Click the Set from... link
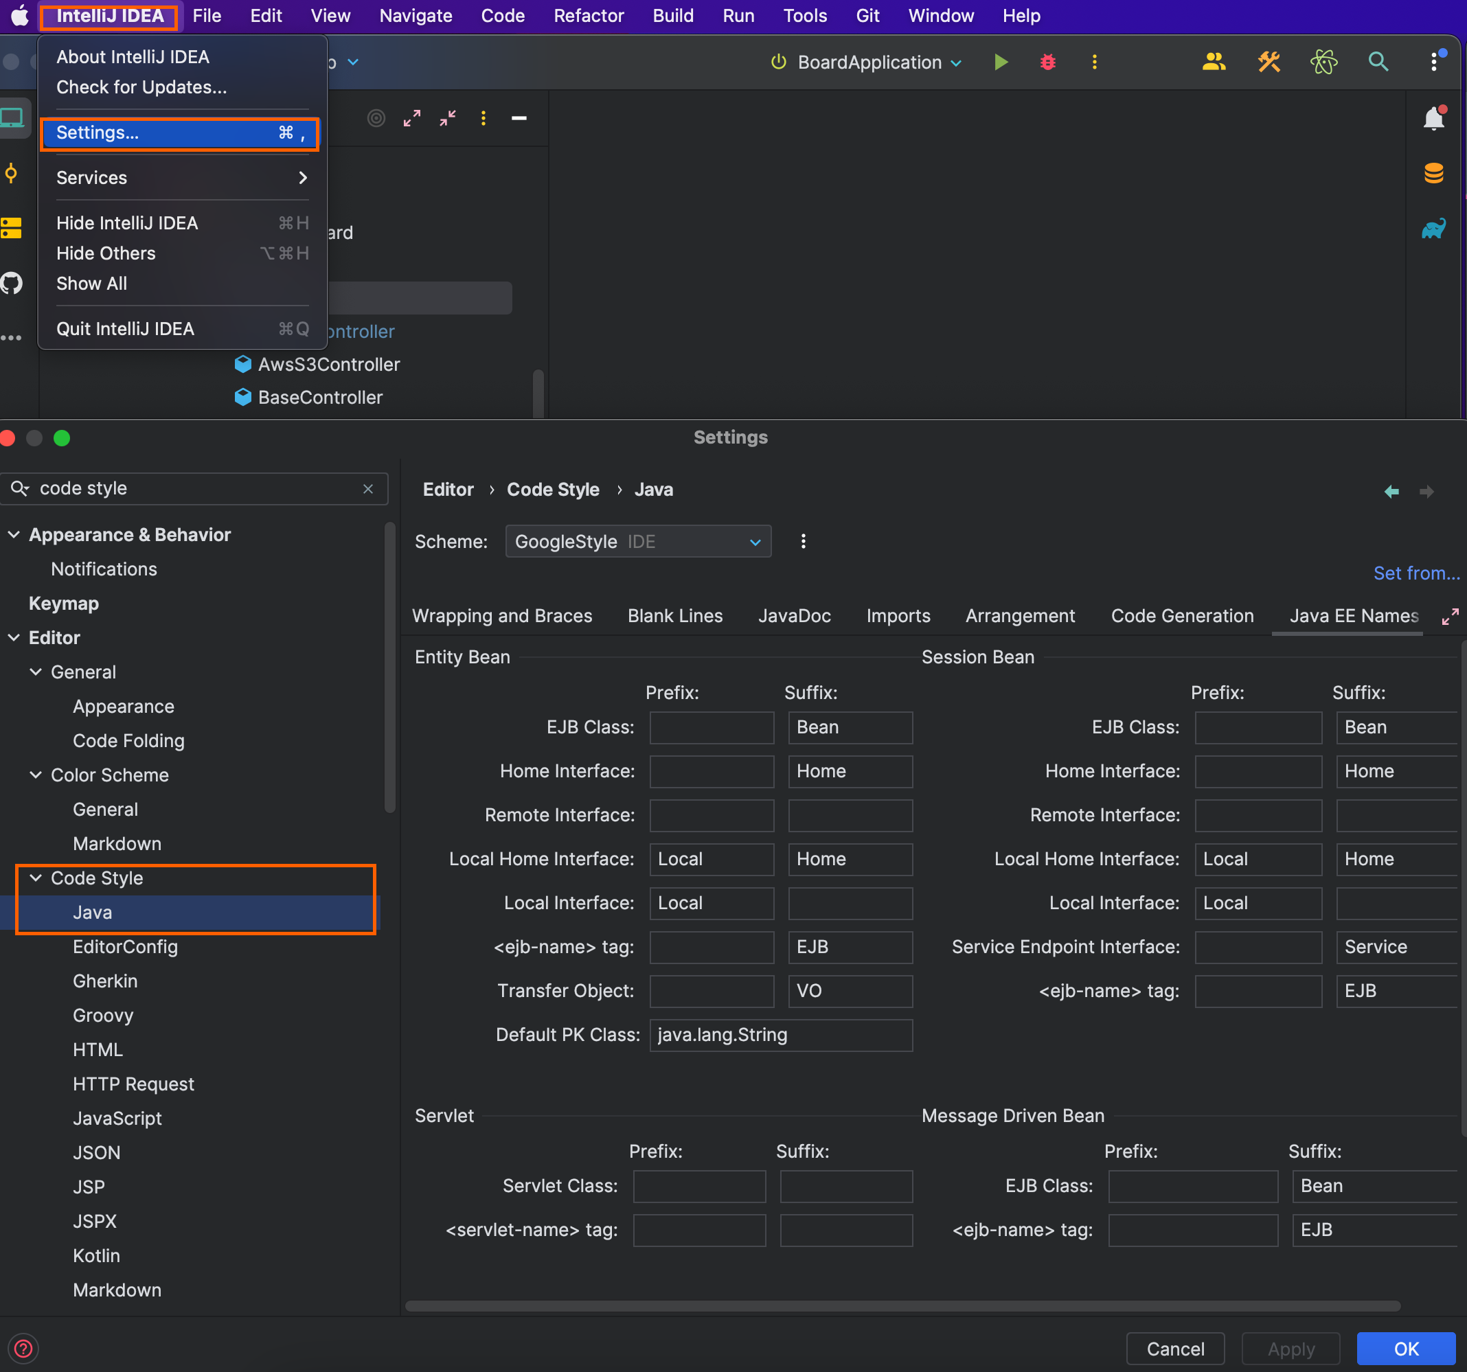 tap(1415, 573)
